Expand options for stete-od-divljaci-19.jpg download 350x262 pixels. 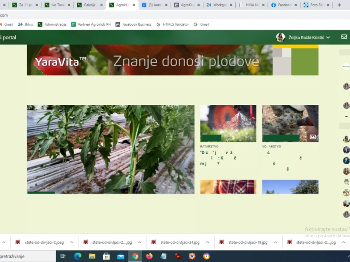tap(276, 242)
